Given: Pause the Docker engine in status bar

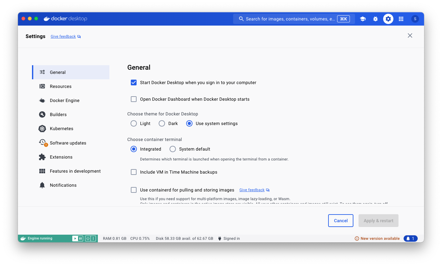Looking at the screenshot, I should (81, 239).
